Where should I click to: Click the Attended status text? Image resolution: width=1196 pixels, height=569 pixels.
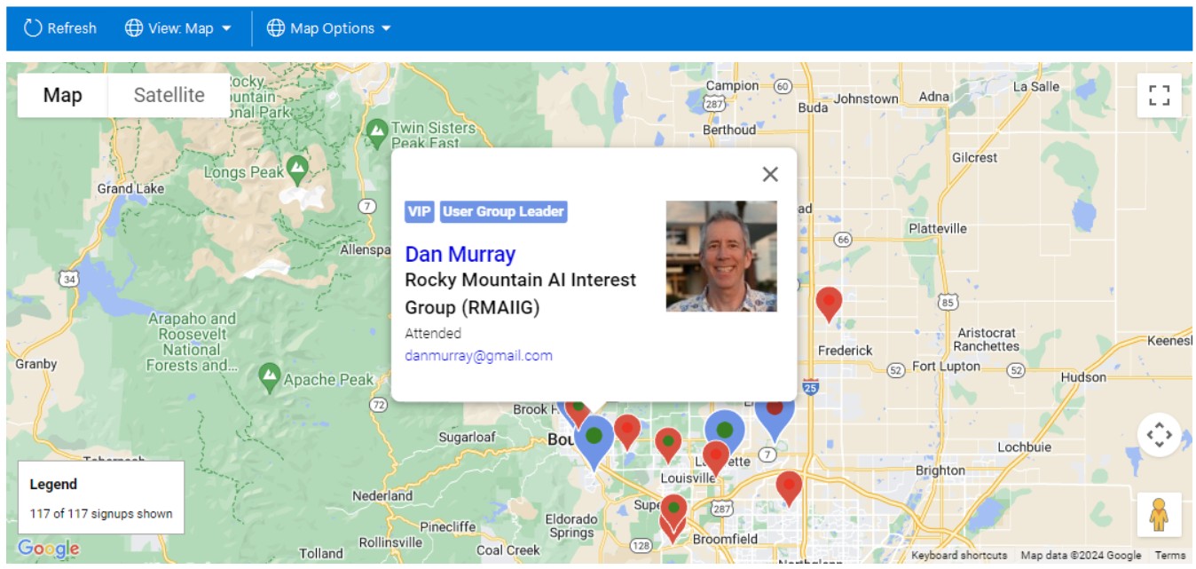click(x=433, y=334)
